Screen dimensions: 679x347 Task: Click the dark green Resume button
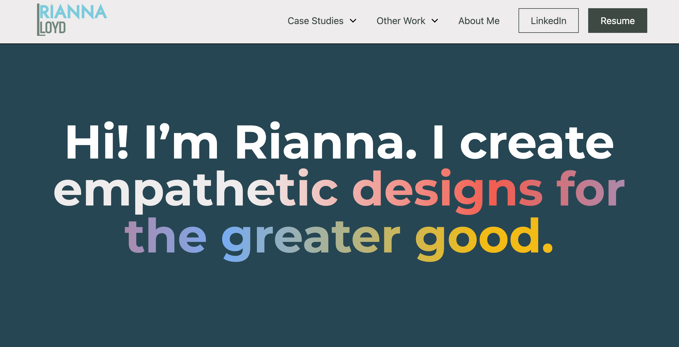point(617,21)
